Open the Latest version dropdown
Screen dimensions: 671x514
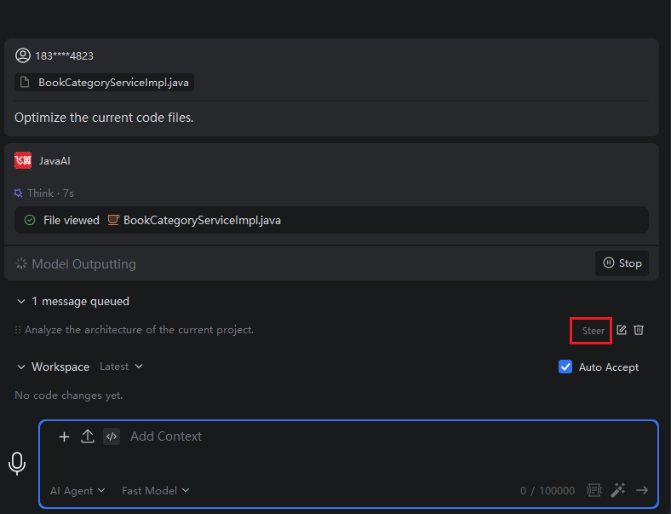coord(121,367)
